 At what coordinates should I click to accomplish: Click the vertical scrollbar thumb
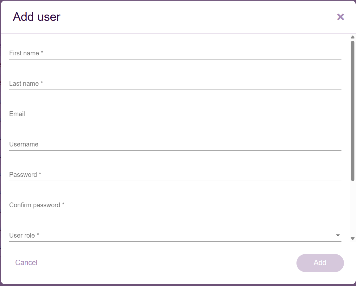[353, 111]
